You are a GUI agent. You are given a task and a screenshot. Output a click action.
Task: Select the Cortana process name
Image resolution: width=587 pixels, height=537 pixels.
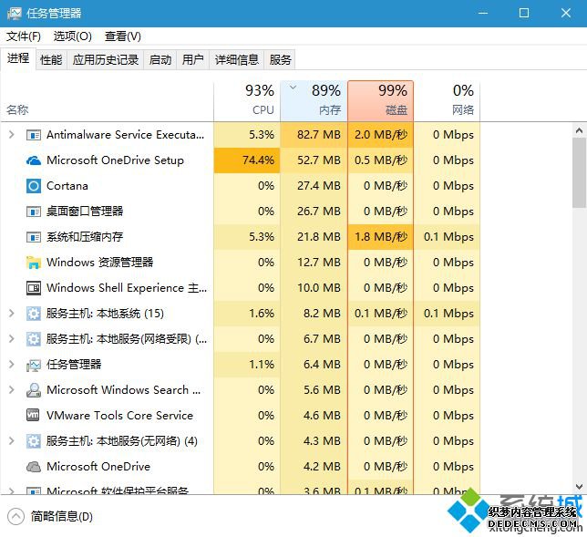[67, 186]
